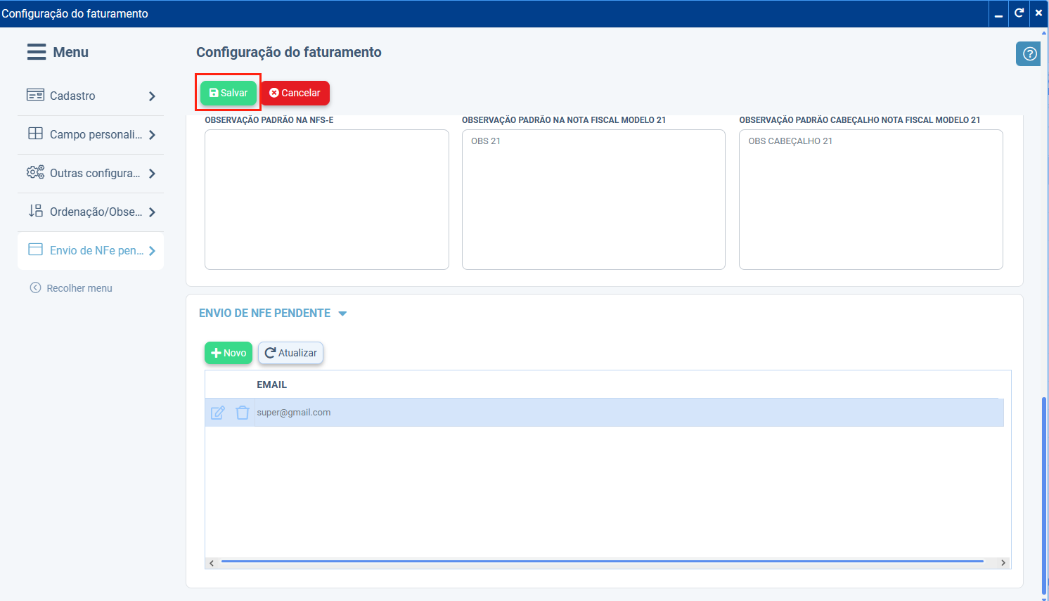The image size is (1049, 601).
Task: Click the edit pencil icon for super@gmail.com
Action: point(218,413)
